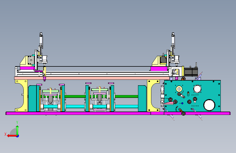Select the magenta block under the left wedge mount
Viewport: 236px width, 153px height.
27,68
